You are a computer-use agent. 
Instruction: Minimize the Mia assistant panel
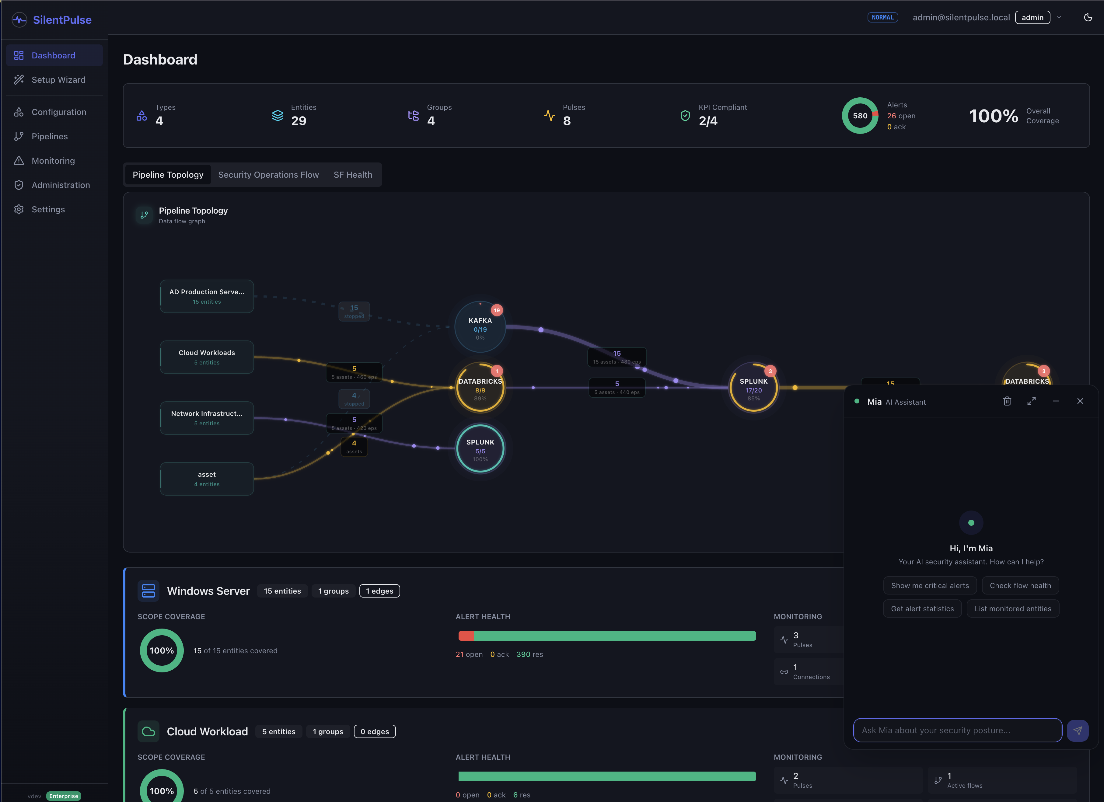(x=1056, y=401)
